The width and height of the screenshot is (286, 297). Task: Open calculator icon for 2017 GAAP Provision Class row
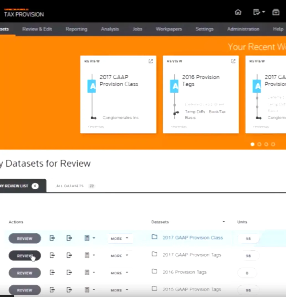coord(87,238)
